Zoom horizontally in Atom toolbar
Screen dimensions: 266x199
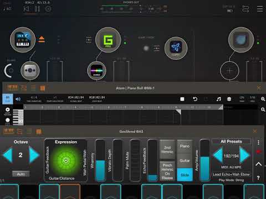263,99
